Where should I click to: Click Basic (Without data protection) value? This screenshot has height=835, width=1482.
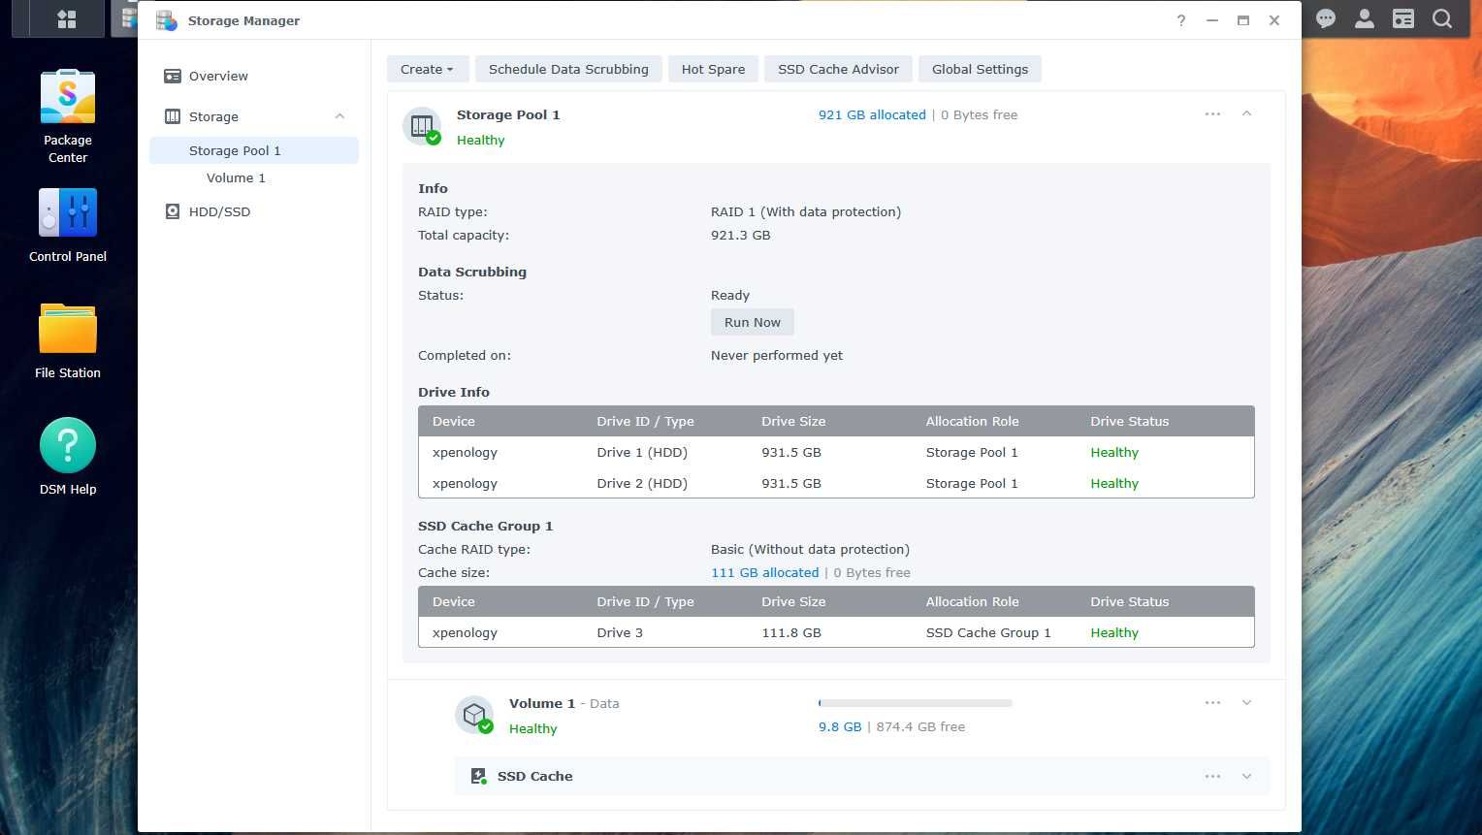tap(810, 549)
